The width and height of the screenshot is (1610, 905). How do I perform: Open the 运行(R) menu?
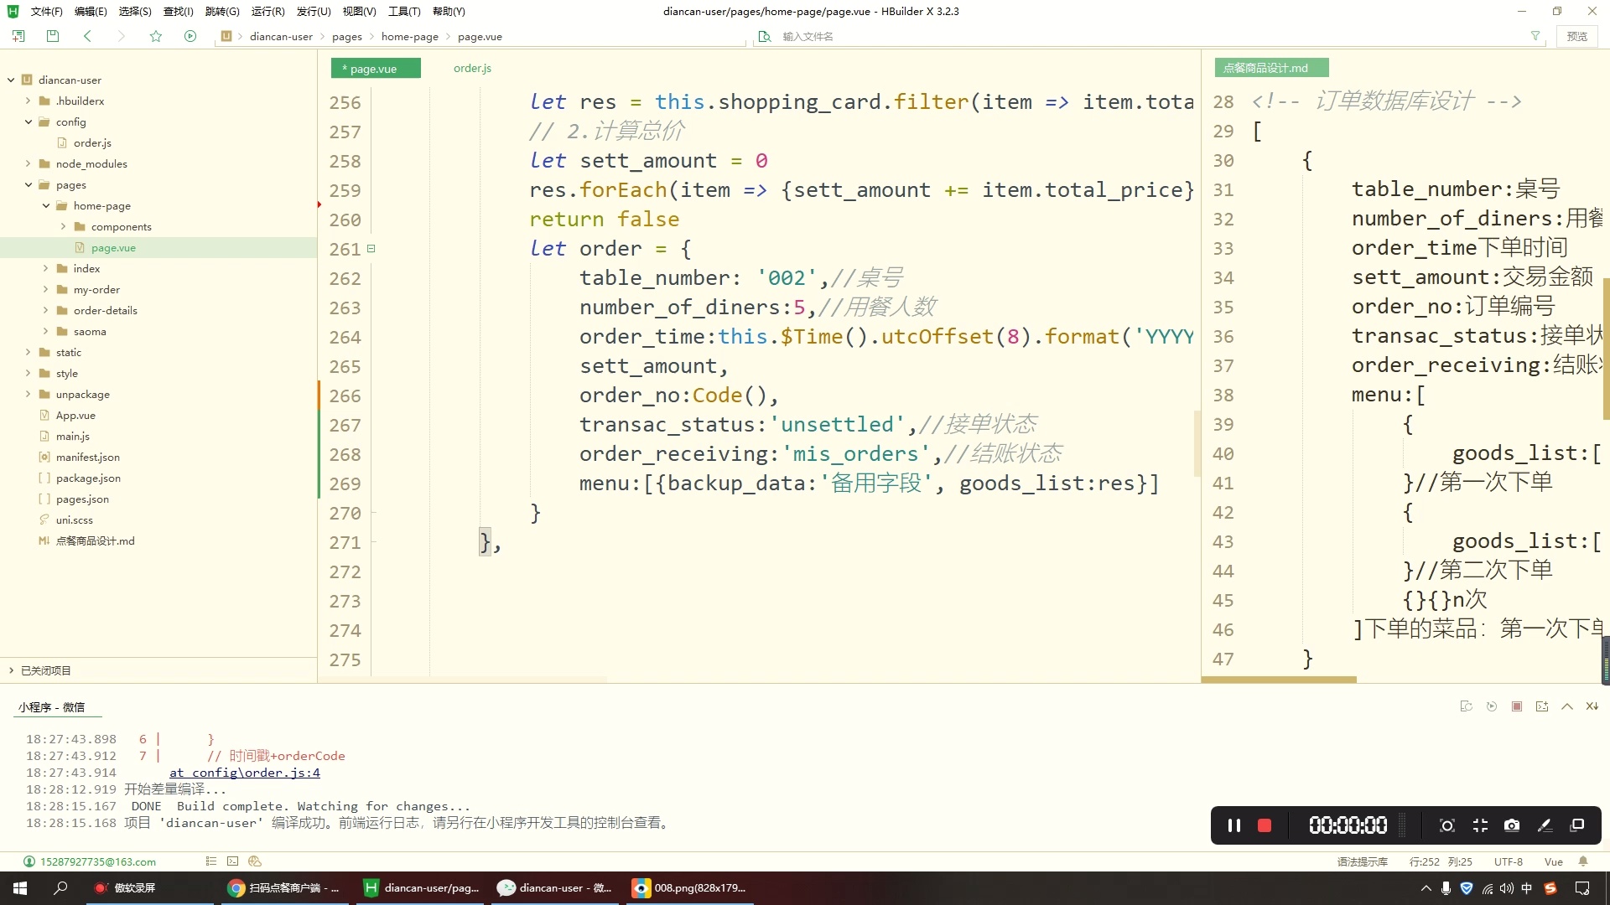pos(267,11)
